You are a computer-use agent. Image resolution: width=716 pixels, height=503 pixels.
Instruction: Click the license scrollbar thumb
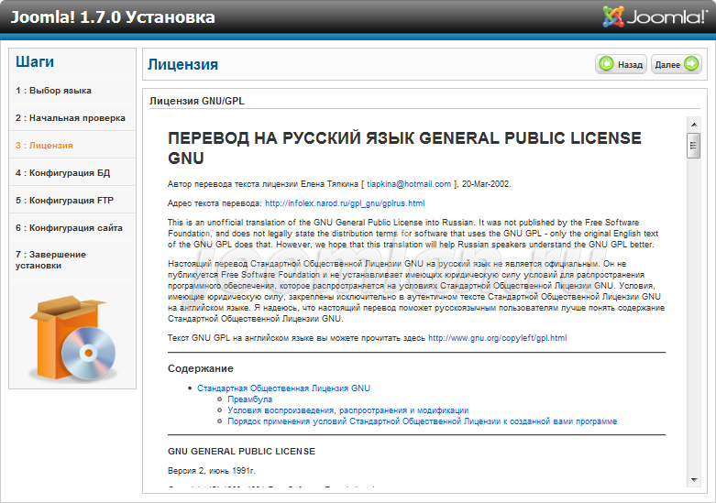pyautogui.click(x=694, y=146)
